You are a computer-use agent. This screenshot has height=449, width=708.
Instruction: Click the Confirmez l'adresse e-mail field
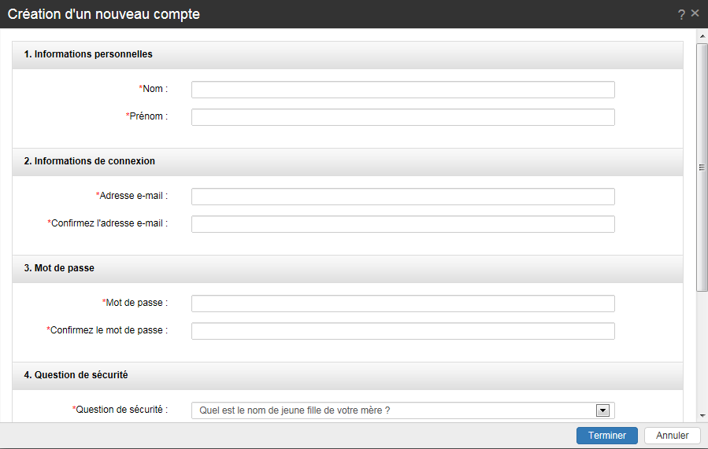[402, 224]
